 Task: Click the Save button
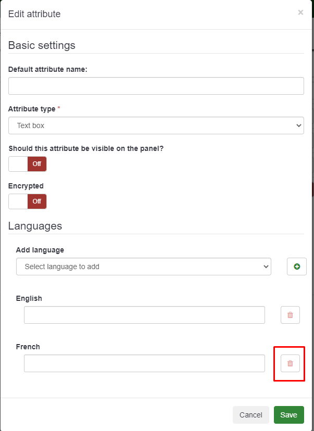coord(288,415)
